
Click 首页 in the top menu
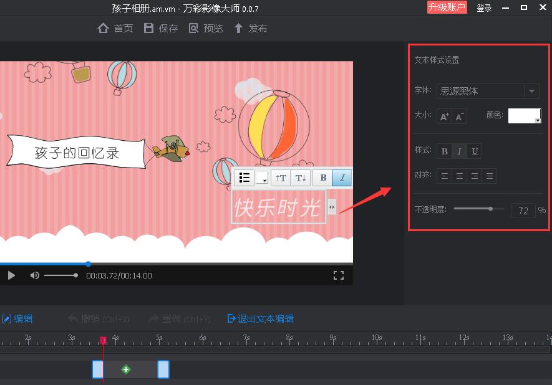click(x=115, y=28)
